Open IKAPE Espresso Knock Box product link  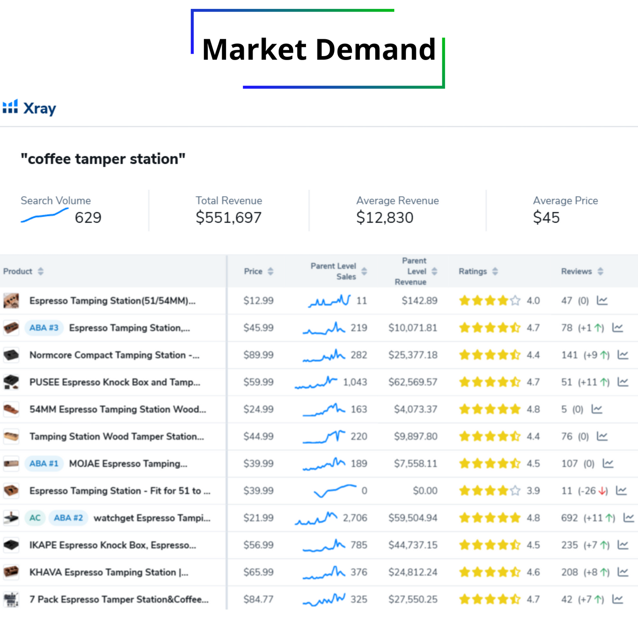(113, 545)
